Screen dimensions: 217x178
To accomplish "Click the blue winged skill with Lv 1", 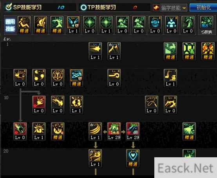I will click(x=73, y=25).
